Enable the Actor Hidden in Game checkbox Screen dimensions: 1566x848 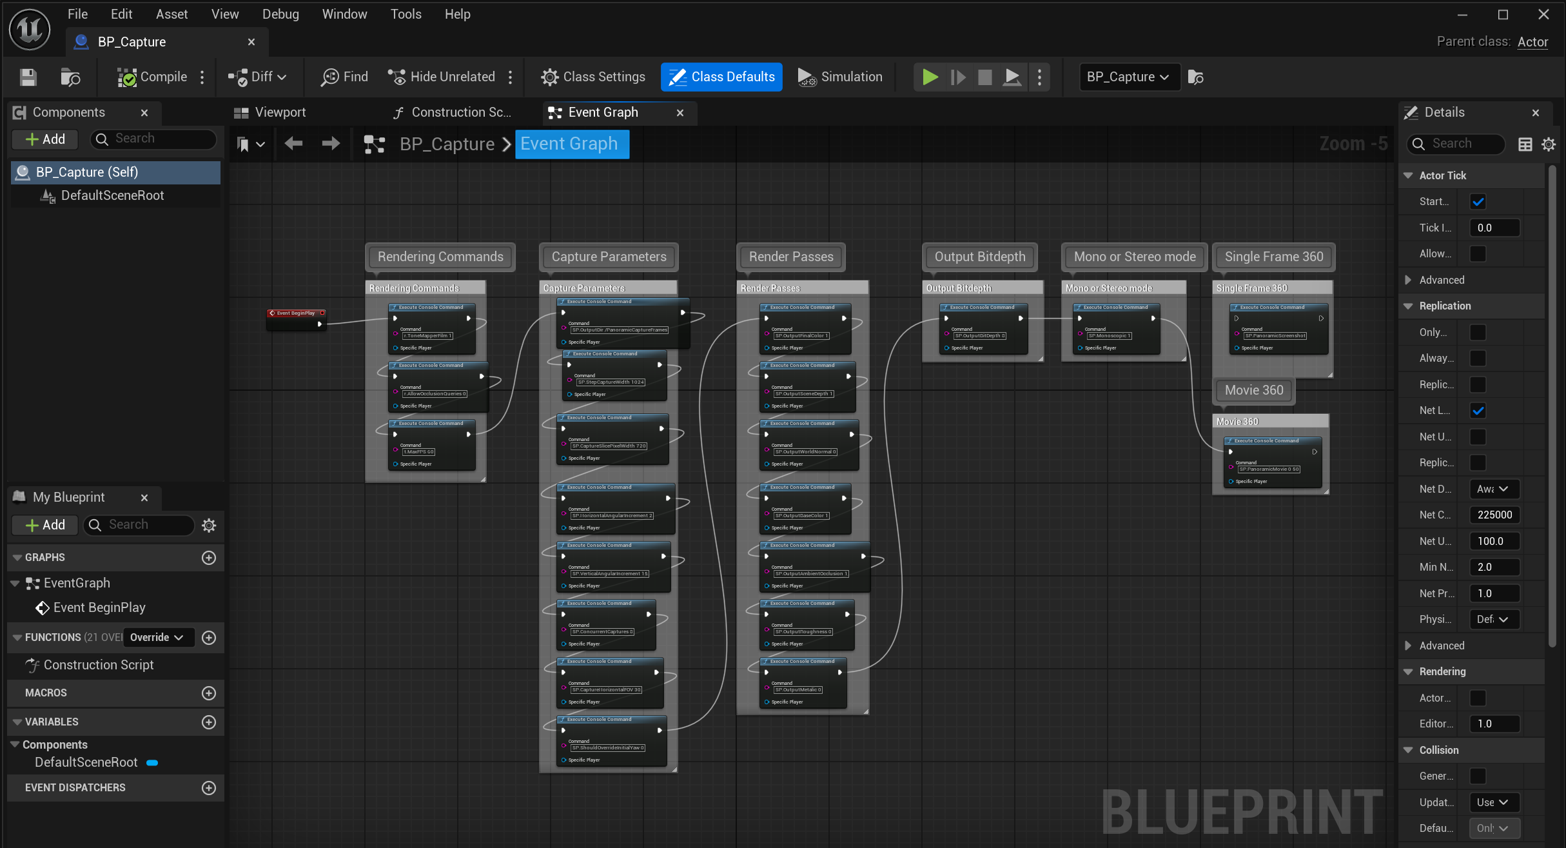[1478, 698]
